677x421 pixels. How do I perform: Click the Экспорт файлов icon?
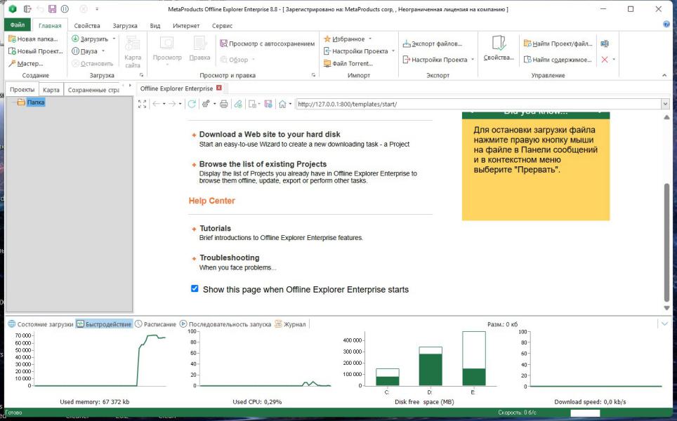coord(406,44)
